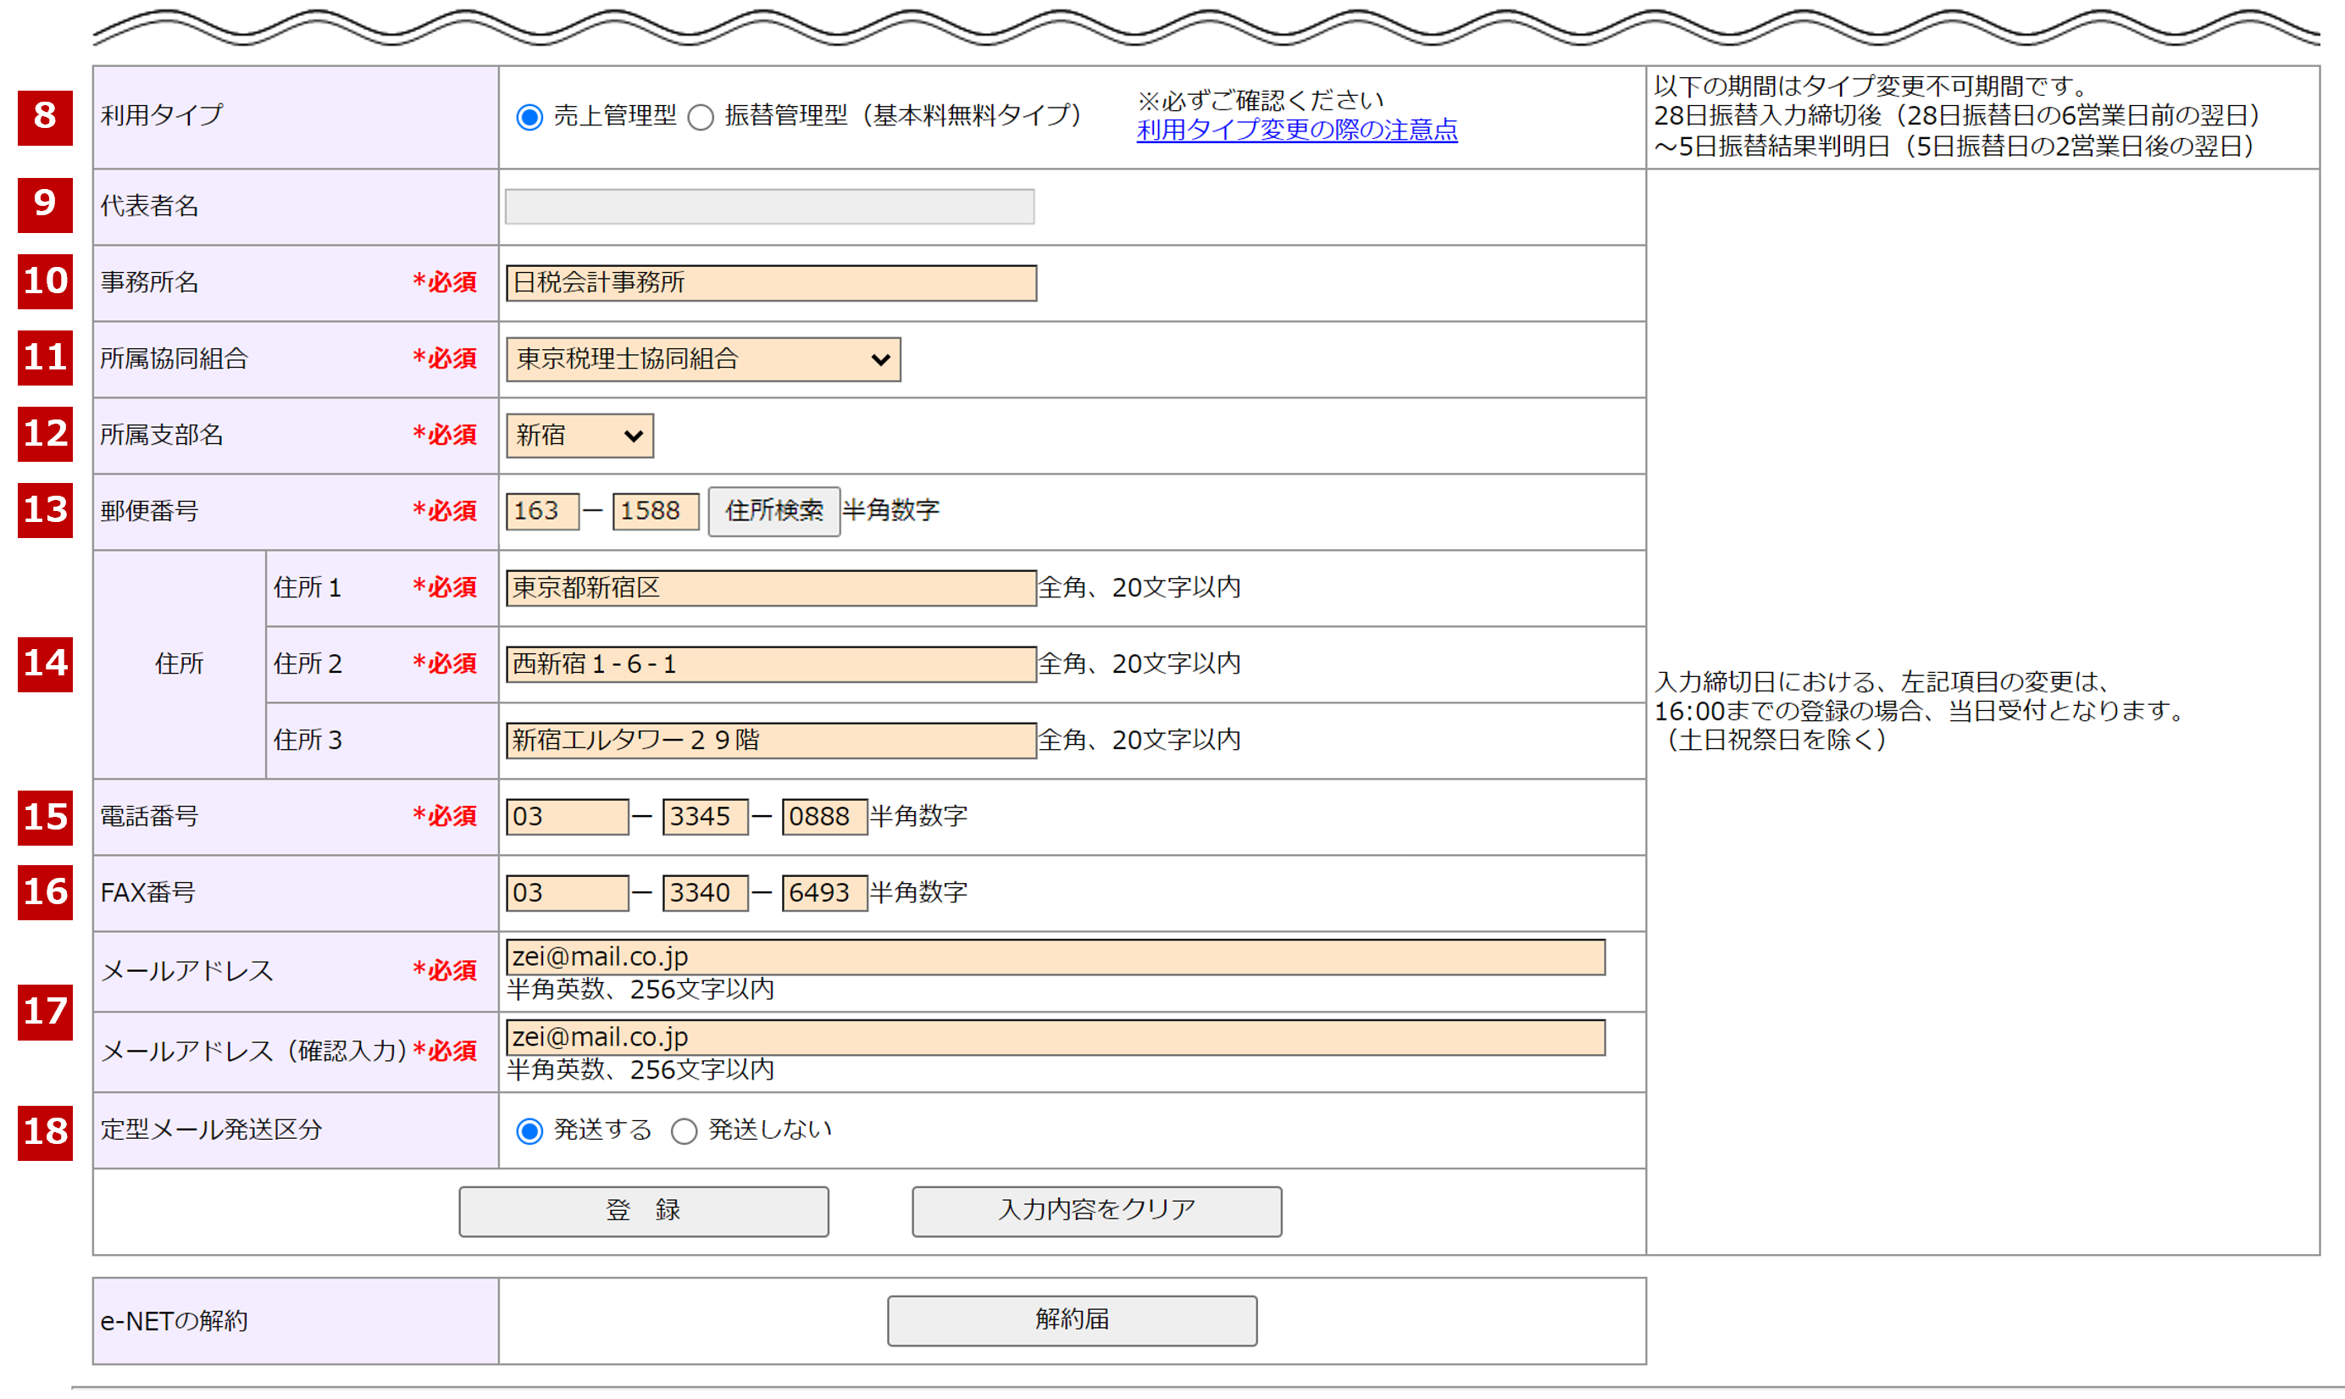Open 利用タイプ変更の際の注意点 link
The height and width of the screenshot is (1399, 2345).
[1296, 130]
